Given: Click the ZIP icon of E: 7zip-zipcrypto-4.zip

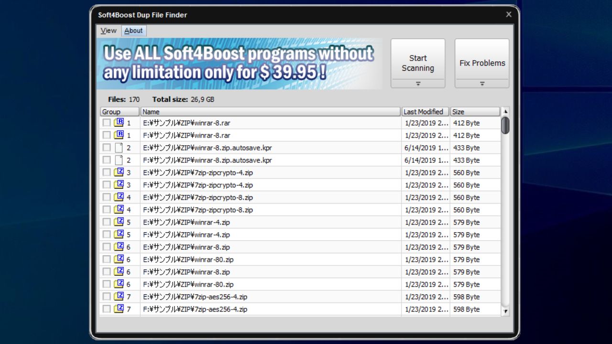Looking at the screenshot, I should click(119, 172).
